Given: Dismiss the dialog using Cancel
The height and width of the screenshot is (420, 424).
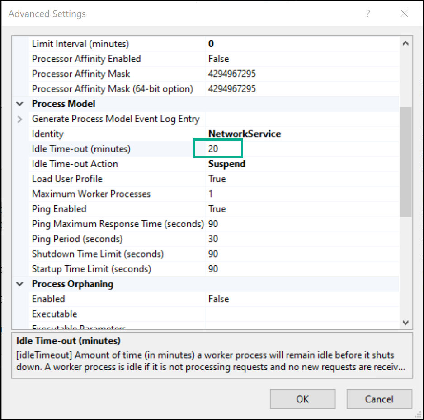Looking at the screenshot, I should pyautogui.click(x=379, y=399).
